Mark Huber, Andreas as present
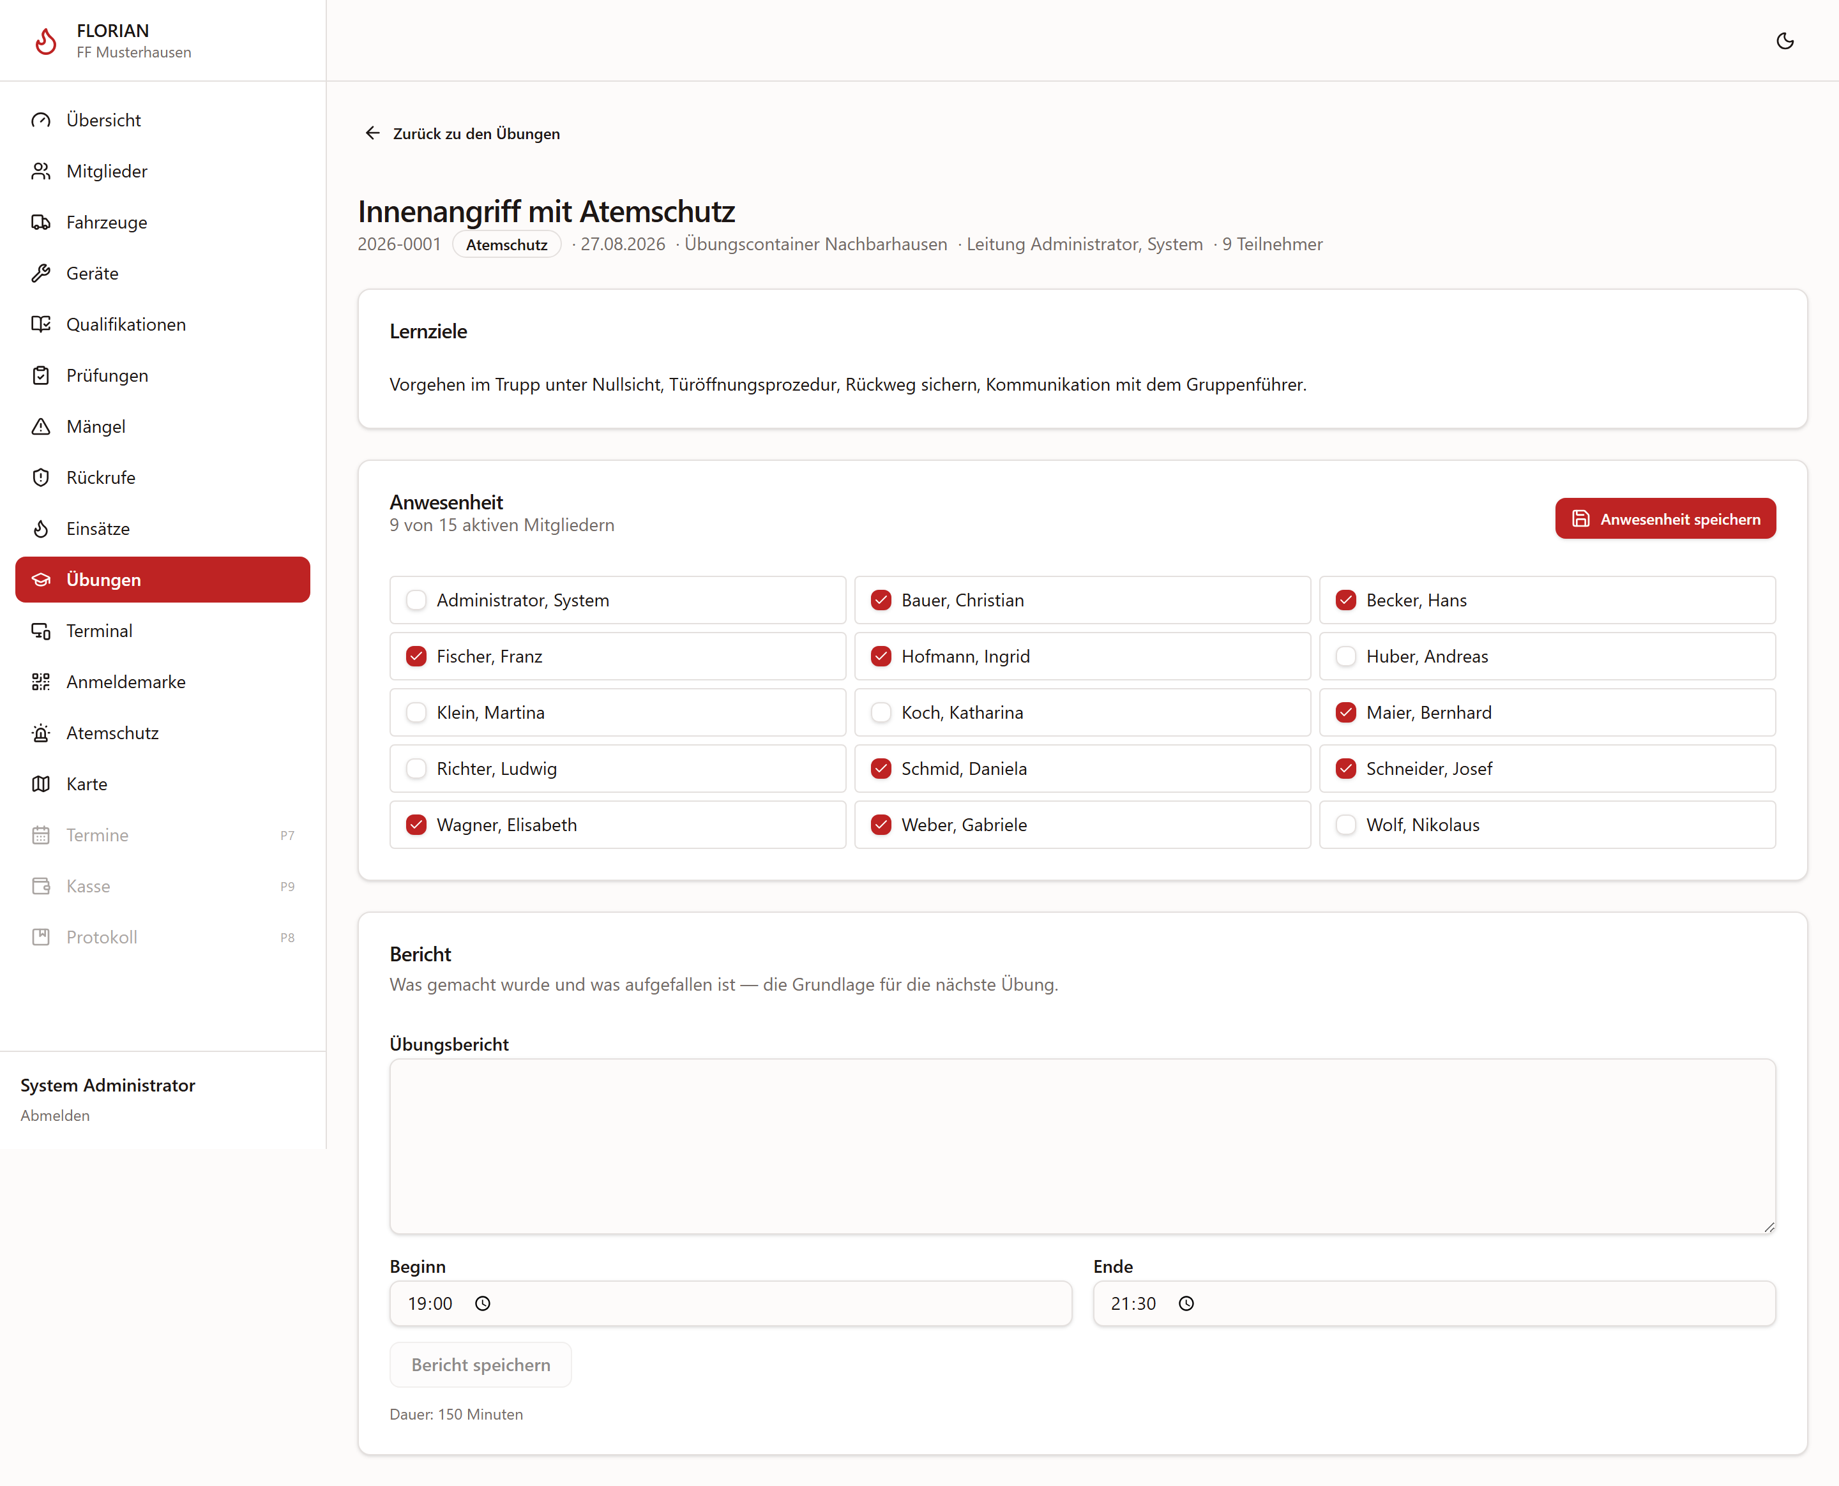The image size is (1839, 1486). click(x=1346, y=657)
